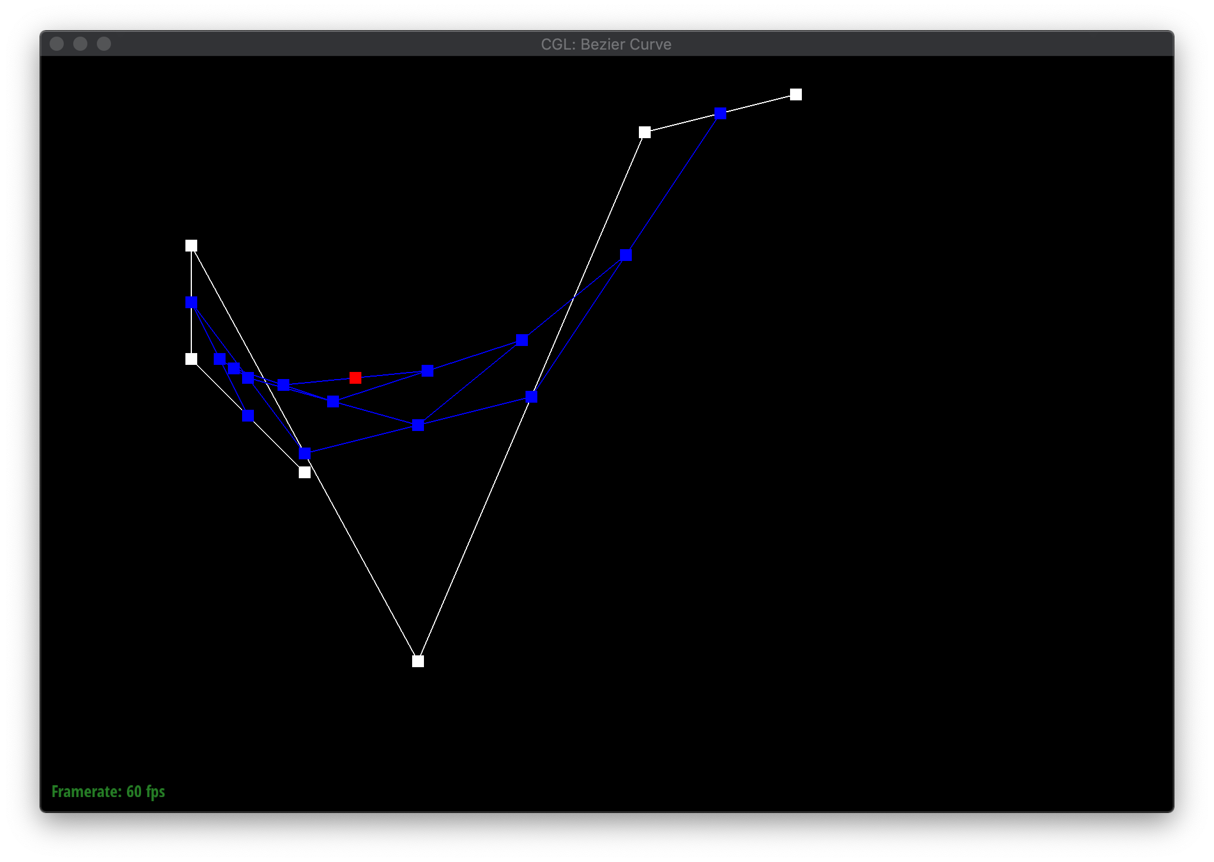
Task: Select the blue point immediately left of the red point
Action: [283, 385]
